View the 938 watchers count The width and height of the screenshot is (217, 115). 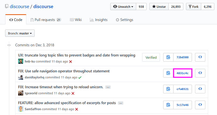coord(141,7)
